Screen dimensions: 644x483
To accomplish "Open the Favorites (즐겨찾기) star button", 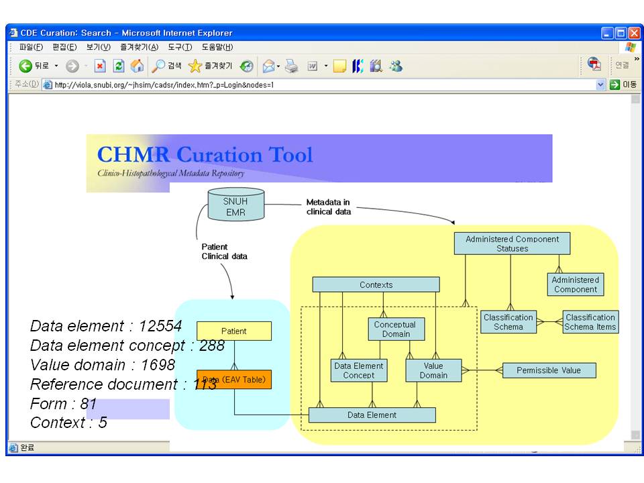I will tap(210, 66).
